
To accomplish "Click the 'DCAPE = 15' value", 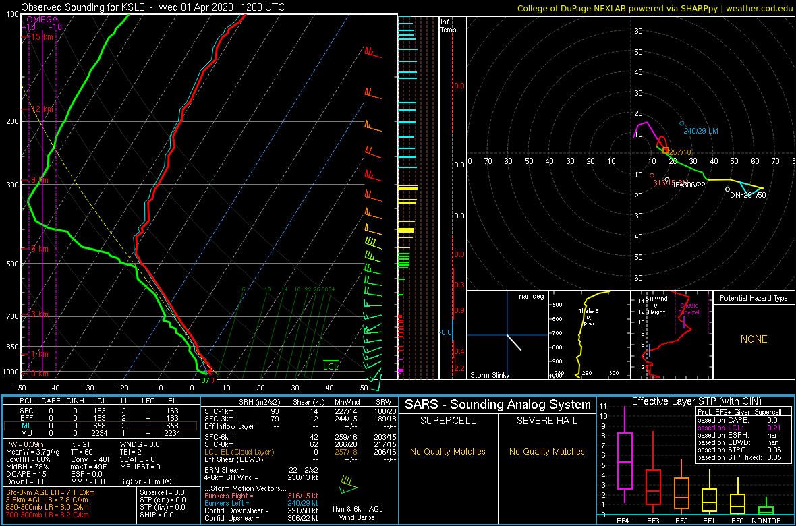I will [26, 473].
